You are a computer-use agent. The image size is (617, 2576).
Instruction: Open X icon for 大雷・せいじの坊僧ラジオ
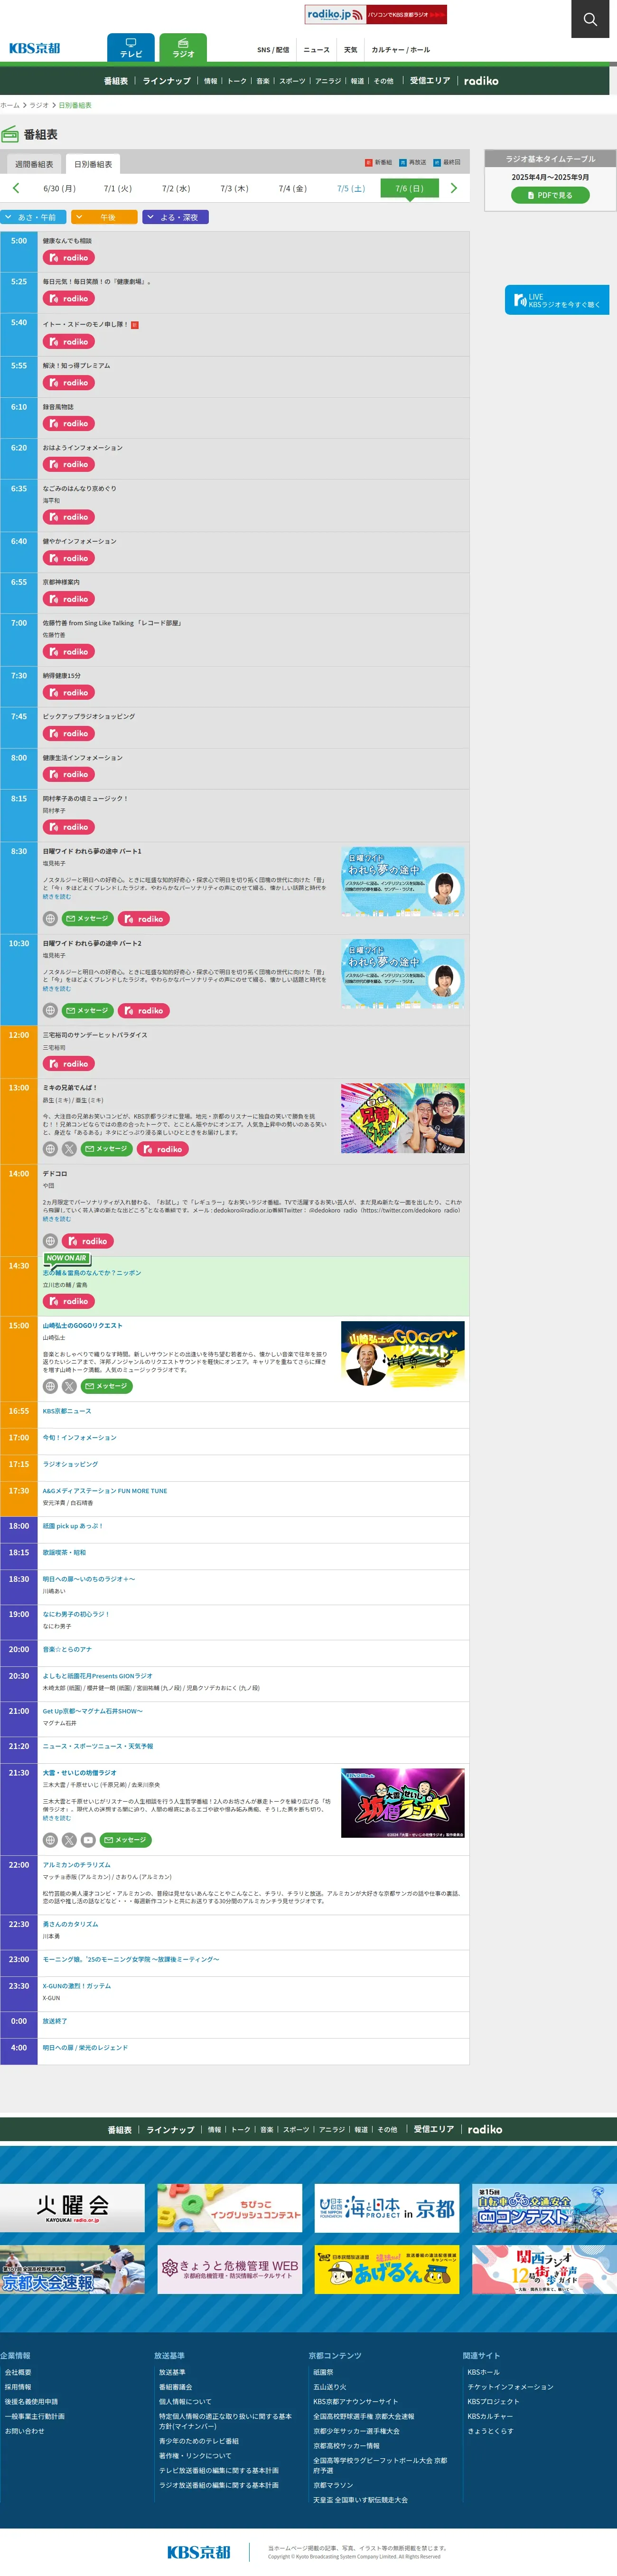pos(69,1840)
